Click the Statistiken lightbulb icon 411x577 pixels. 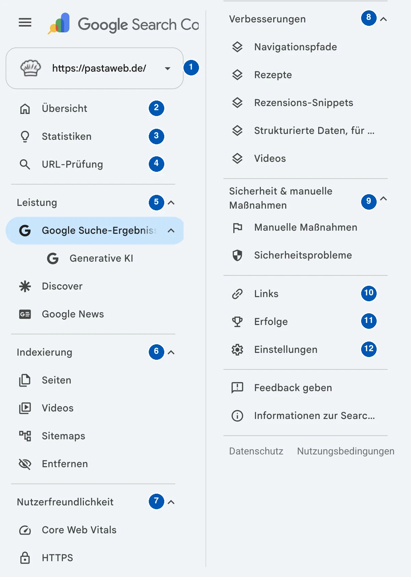click(25, 136)
